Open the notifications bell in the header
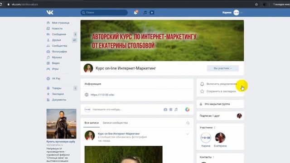Image resolution: width=290 pixels, height=163 pixels. tap(135, 12)
